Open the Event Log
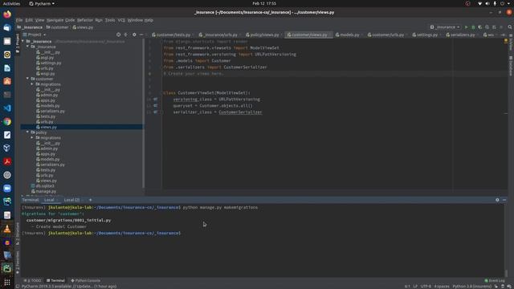Viewport: 514px width, 289px height. 495,280
